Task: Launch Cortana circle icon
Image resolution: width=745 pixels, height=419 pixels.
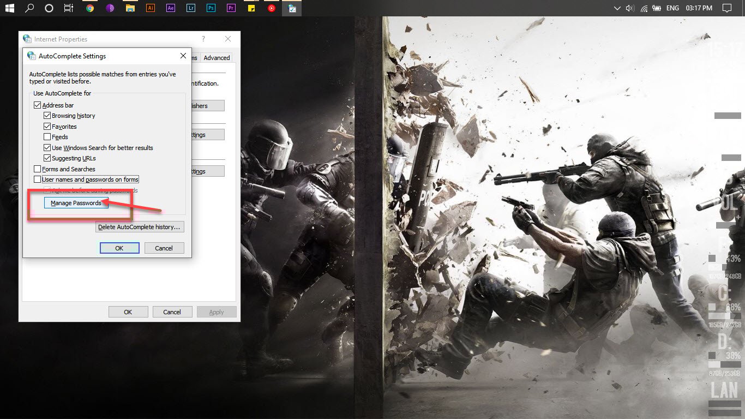Action: [x=49, y=8]
